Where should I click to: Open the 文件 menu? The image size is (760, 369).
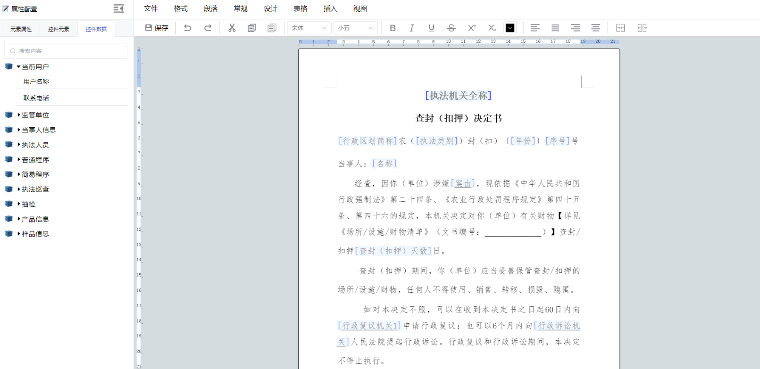coord(150,8)
